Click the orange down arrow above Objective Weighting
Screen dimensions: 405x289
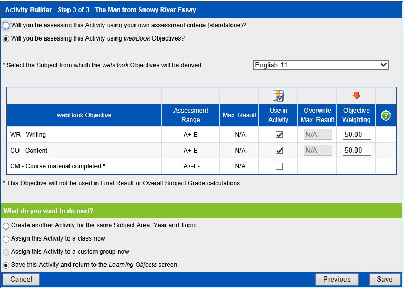click(x=356, y=96)
